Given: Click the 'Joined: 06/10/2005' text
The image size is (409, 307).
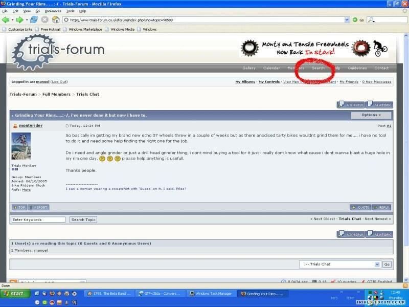Looking at the screenshot, I should (29, 181).
